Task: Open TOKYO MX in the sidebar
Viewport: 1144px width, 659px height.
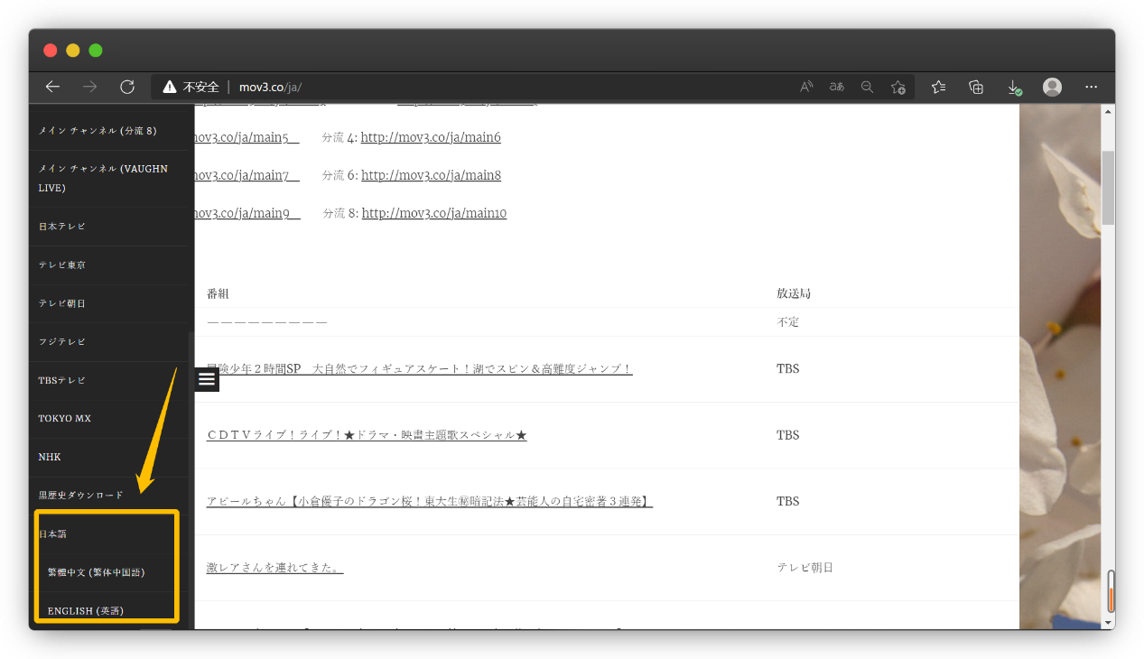Action: 65,419
